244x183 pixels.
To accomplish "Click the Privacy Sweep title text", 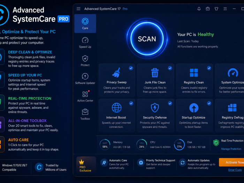I will [x=116, y=82].
